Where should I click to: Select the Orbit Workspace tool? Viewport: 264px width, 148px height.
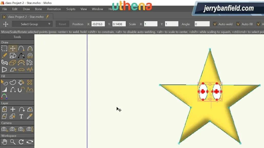(30, 142)
